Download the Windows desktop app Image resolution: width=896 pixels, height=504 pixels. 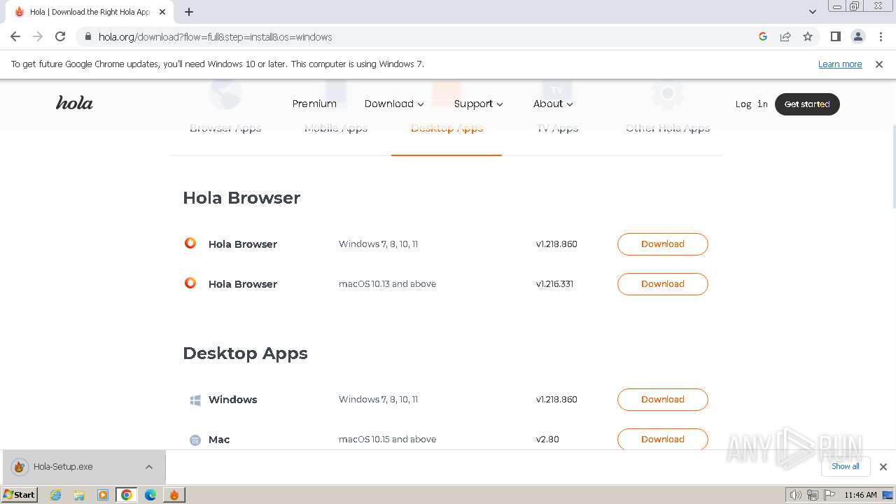tap(662, 400)
